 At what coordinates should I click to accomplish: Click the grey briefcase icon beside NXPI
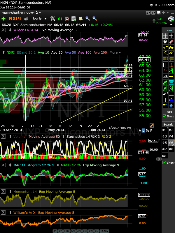click(26, 19)
